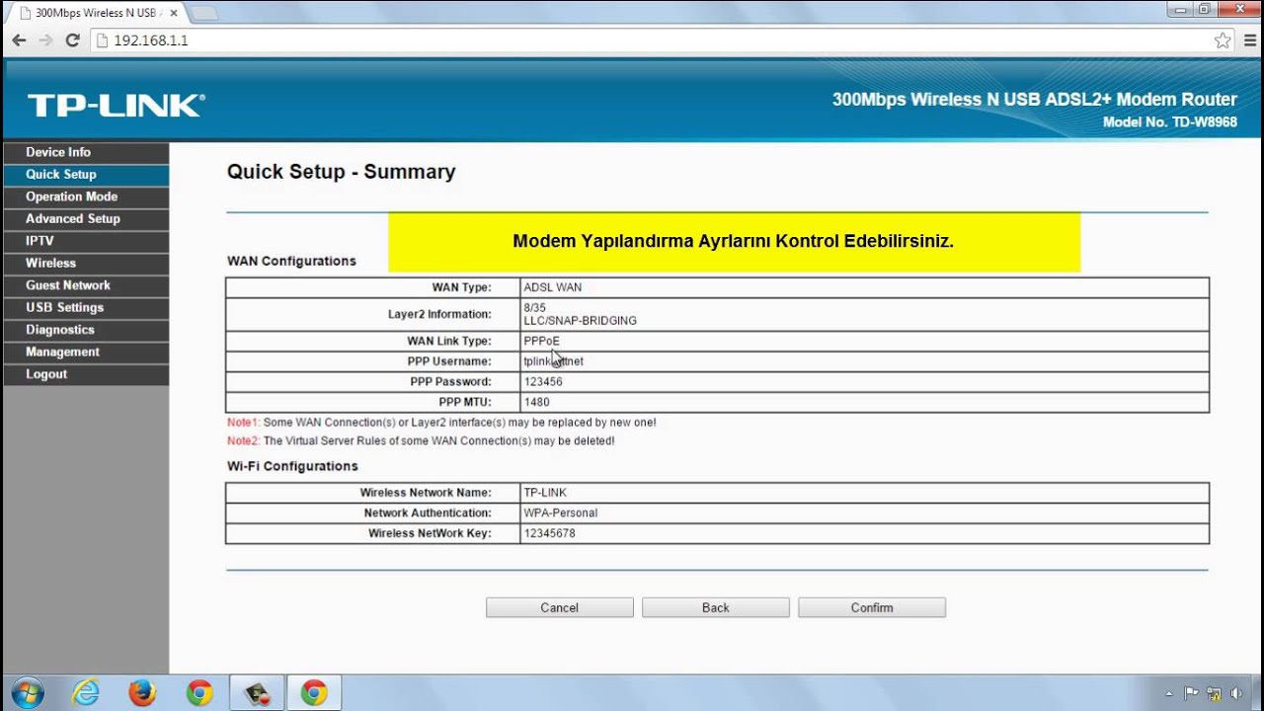Viewport: 1264px width, 711px height.
Task: Click the PPP MTU value 1480
Action: click(x=536, y=402)
